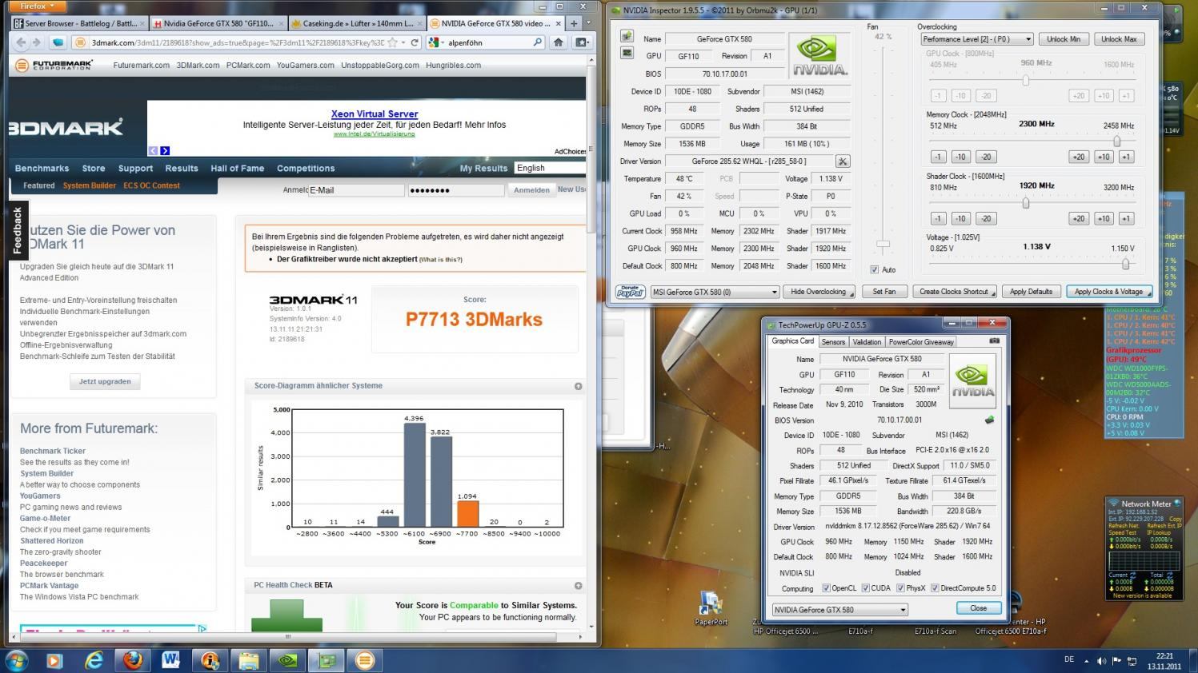The width and height of the screenshot is (1198, 673).
Task: Open the PaperPort desktop shortcut
Action: tap(711, 607)
